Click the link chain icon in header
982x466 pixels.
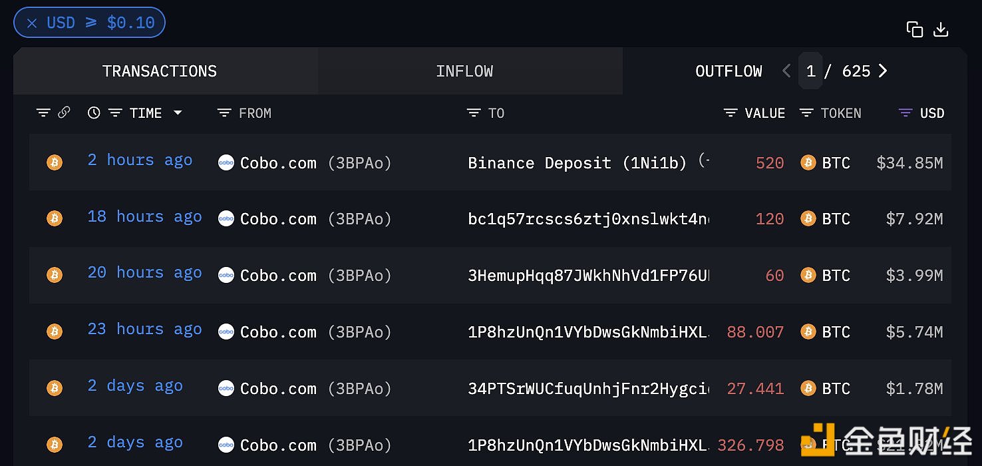tap(64, 113)
